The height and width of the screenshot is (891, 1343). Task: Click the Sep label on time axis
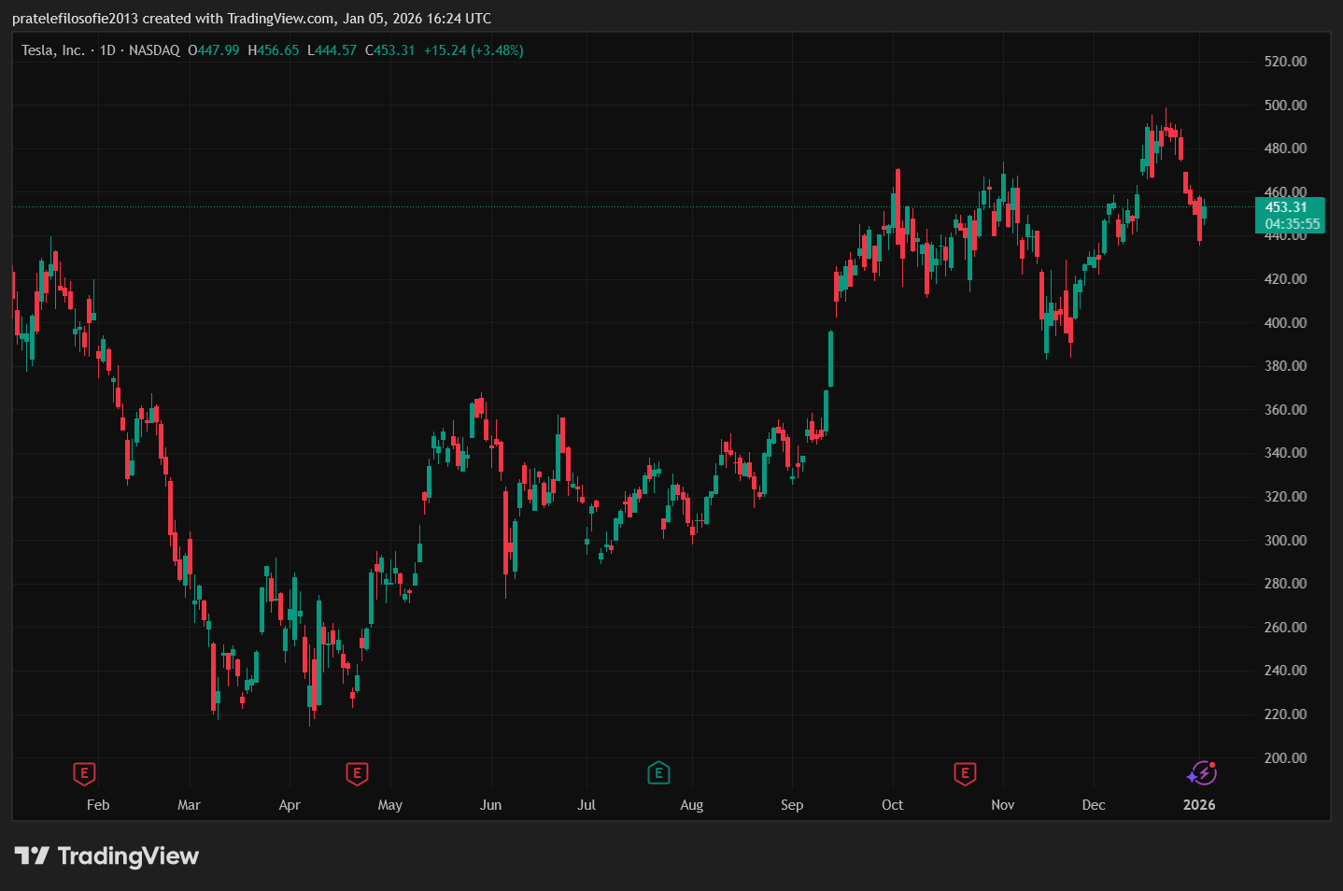tap(792, 805)
